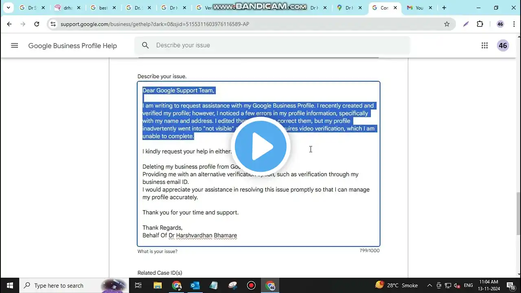Viewport: 521px width, 293px height.
Task: Click the 'Google Business Profile Help' title
Action: click(x=72, y=46)
